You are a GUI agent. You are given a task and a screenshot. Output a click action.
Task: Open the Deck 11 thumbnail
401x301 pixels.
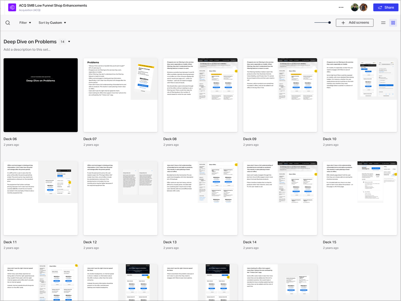pos(41,198)
